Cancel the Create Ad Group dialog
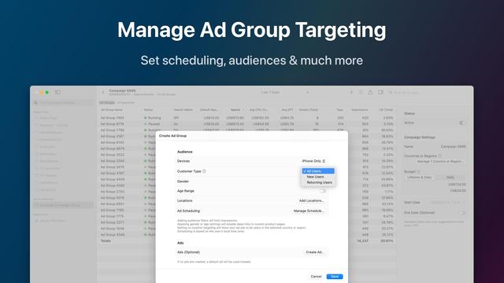 (x=316, y=277)
